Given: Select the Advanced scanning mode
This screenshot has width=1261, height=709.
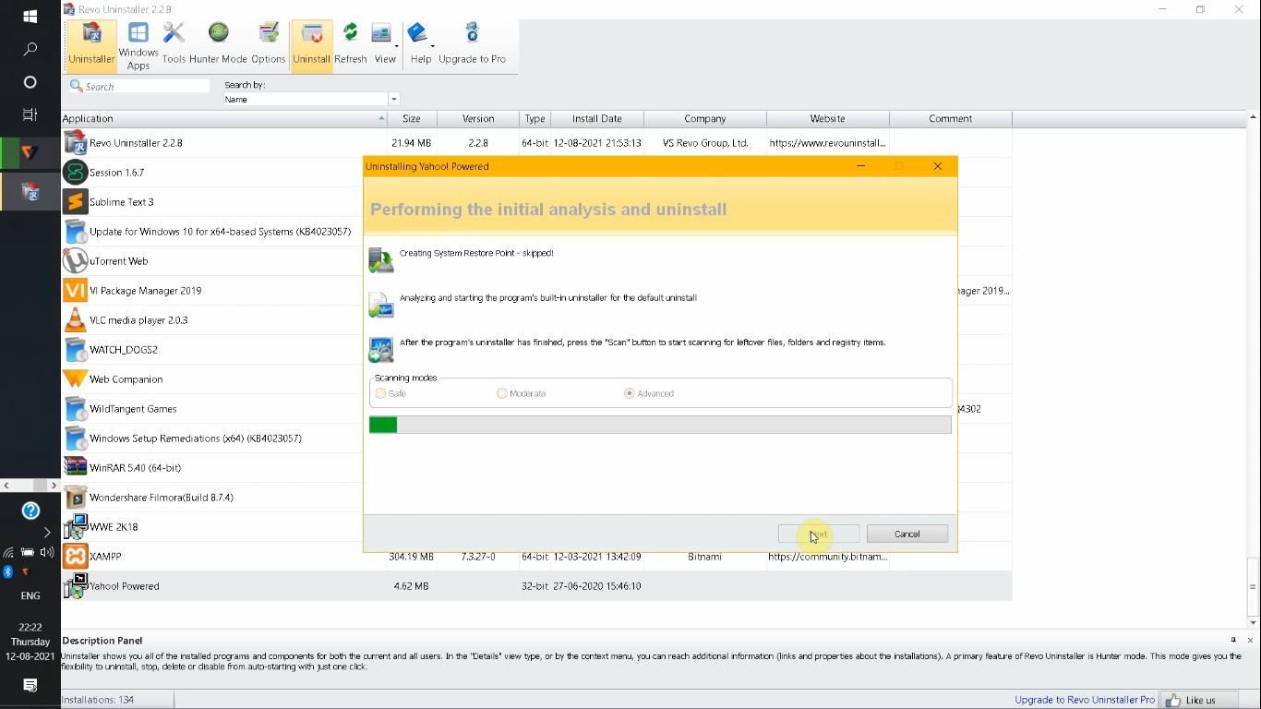Looking at the screenshot, I should 628,392.
